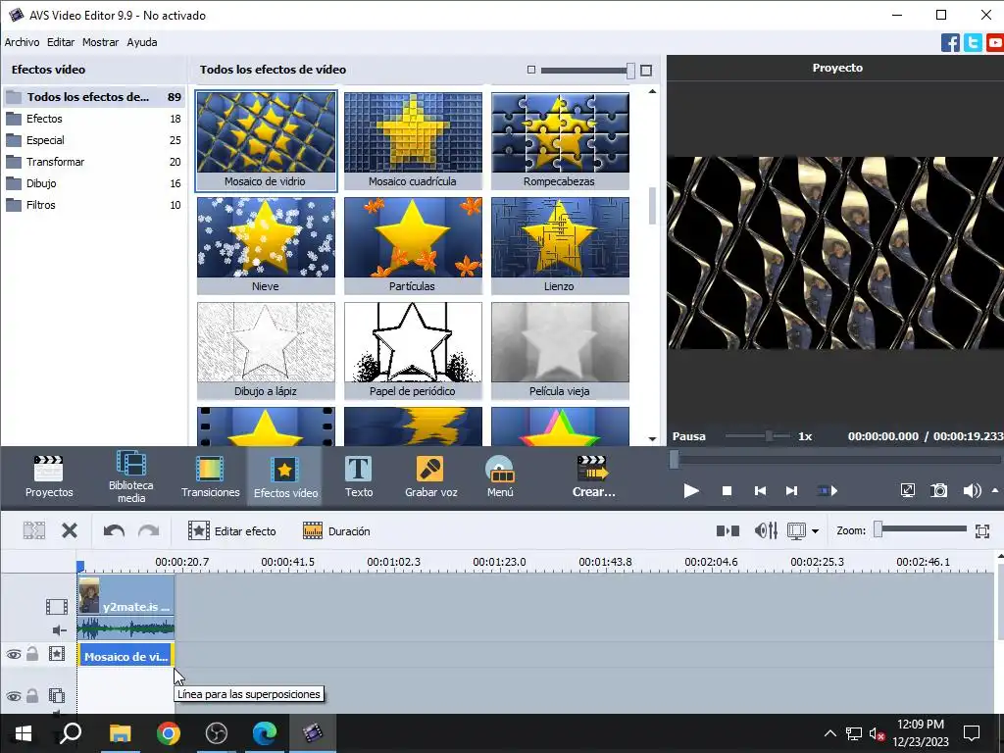Viewport: 1004px width, 753px height.
Task: Open Twitter link icon
Action: point(973,42)
